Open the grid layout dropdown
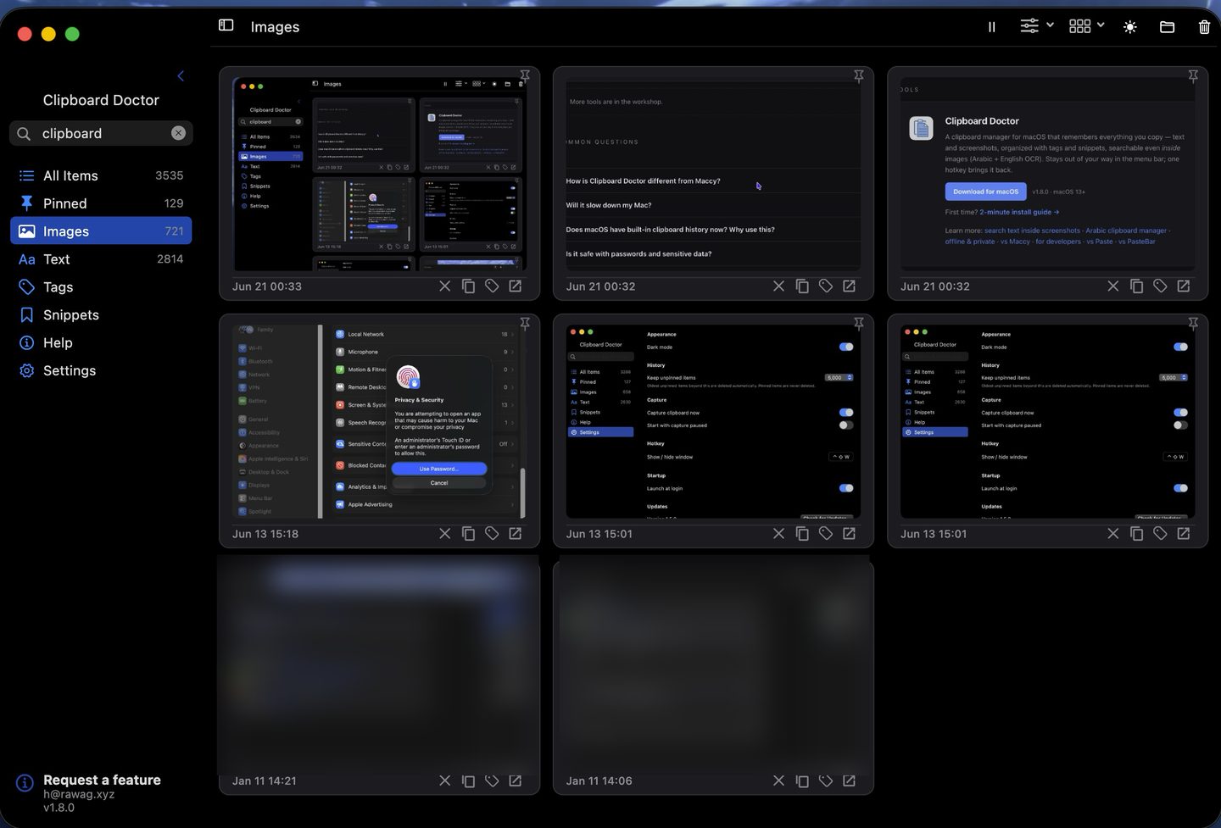Screen dimensions: 1221x828 pos(1086,26)
